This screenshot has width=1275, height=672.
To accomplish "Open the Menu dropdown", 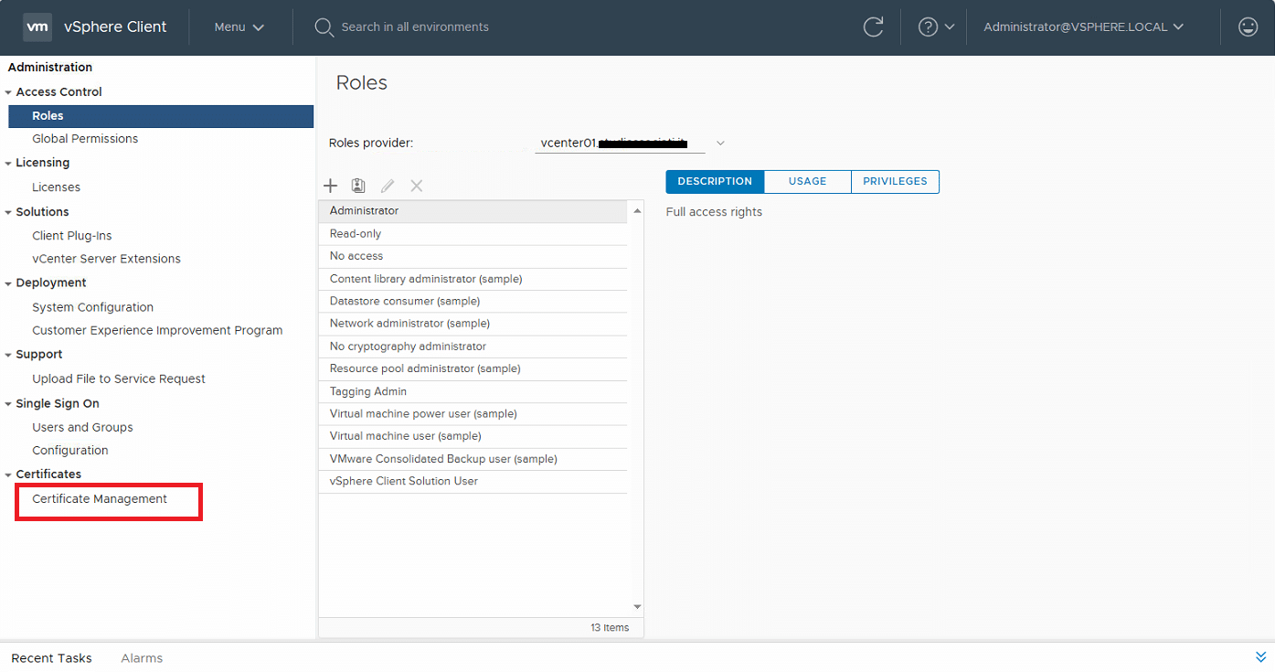I will (x=239, y=27).
